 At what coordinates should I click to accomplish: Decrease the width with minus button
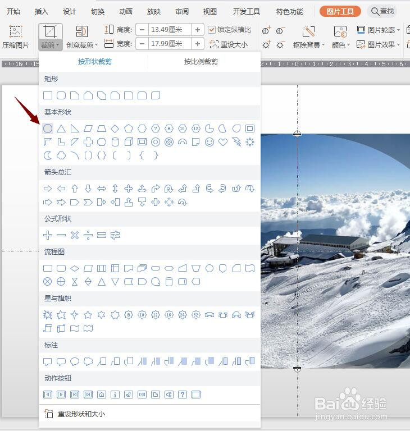[x=142, y=44]
